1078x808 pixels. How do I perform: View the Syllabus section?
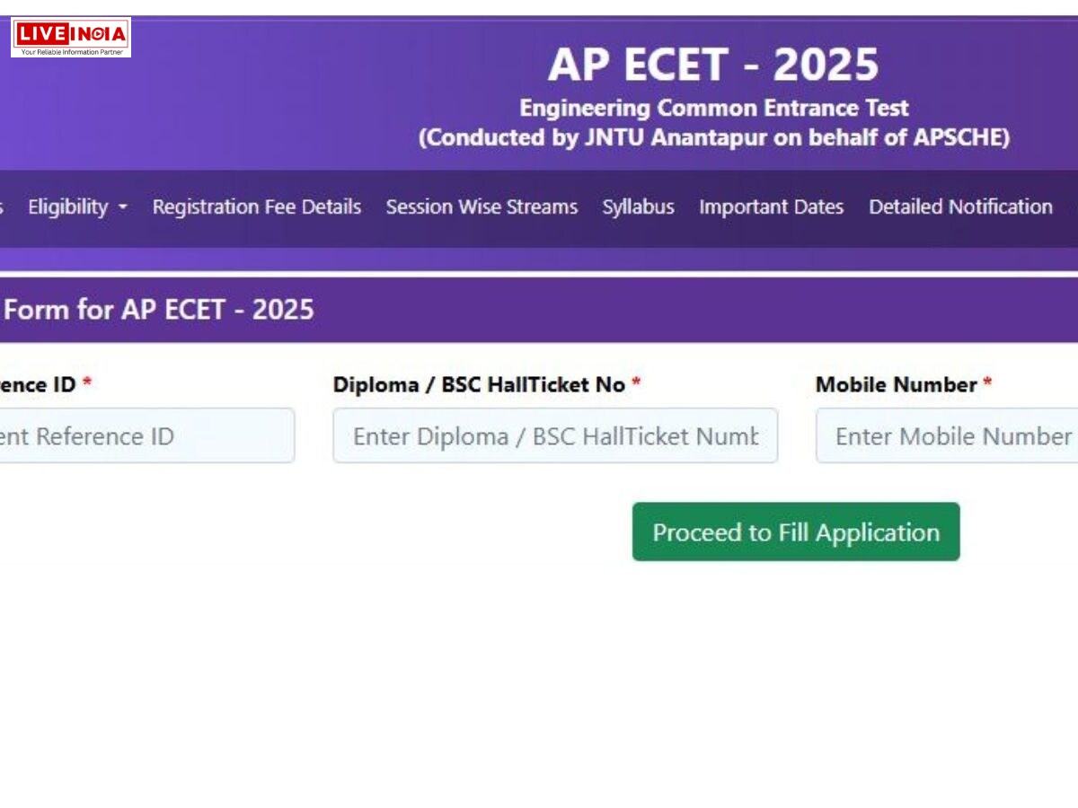tap(639, 206)
